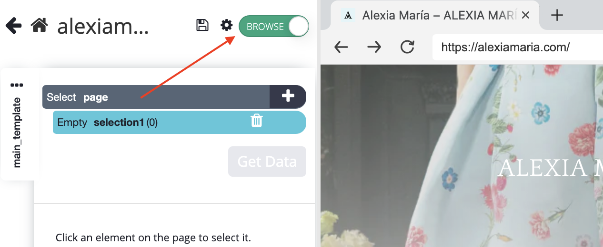Add command with plus button
This screenshot has height=247, width=603.
(x=288, y=96)
